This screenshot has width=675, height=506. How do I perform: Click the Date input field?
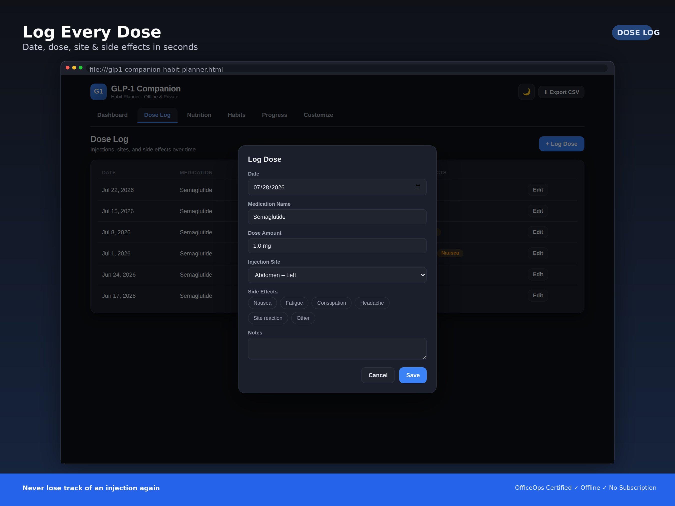[x=337, y=187]
